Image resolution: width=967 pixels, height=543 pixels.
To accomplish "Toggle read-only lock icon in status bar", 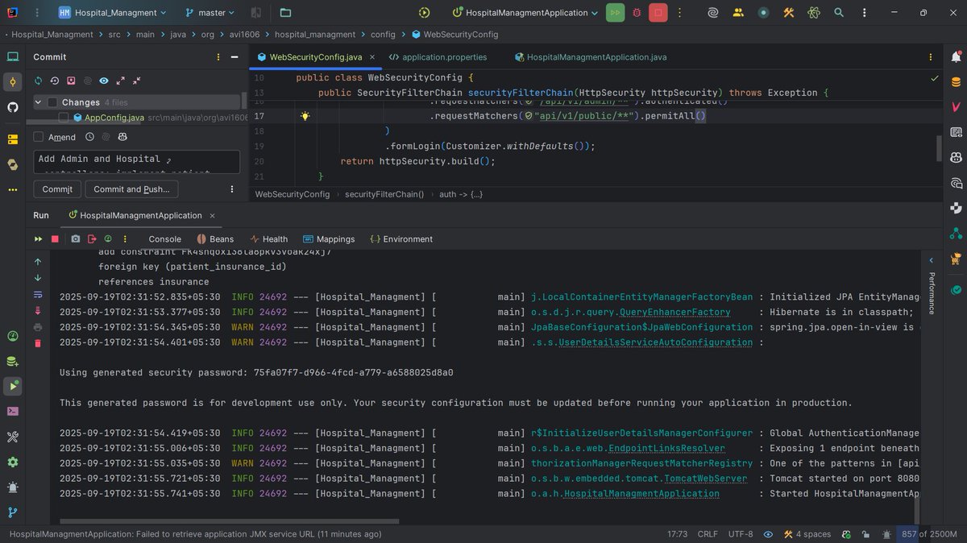I will pyautogui.click(x=865, y=534).
